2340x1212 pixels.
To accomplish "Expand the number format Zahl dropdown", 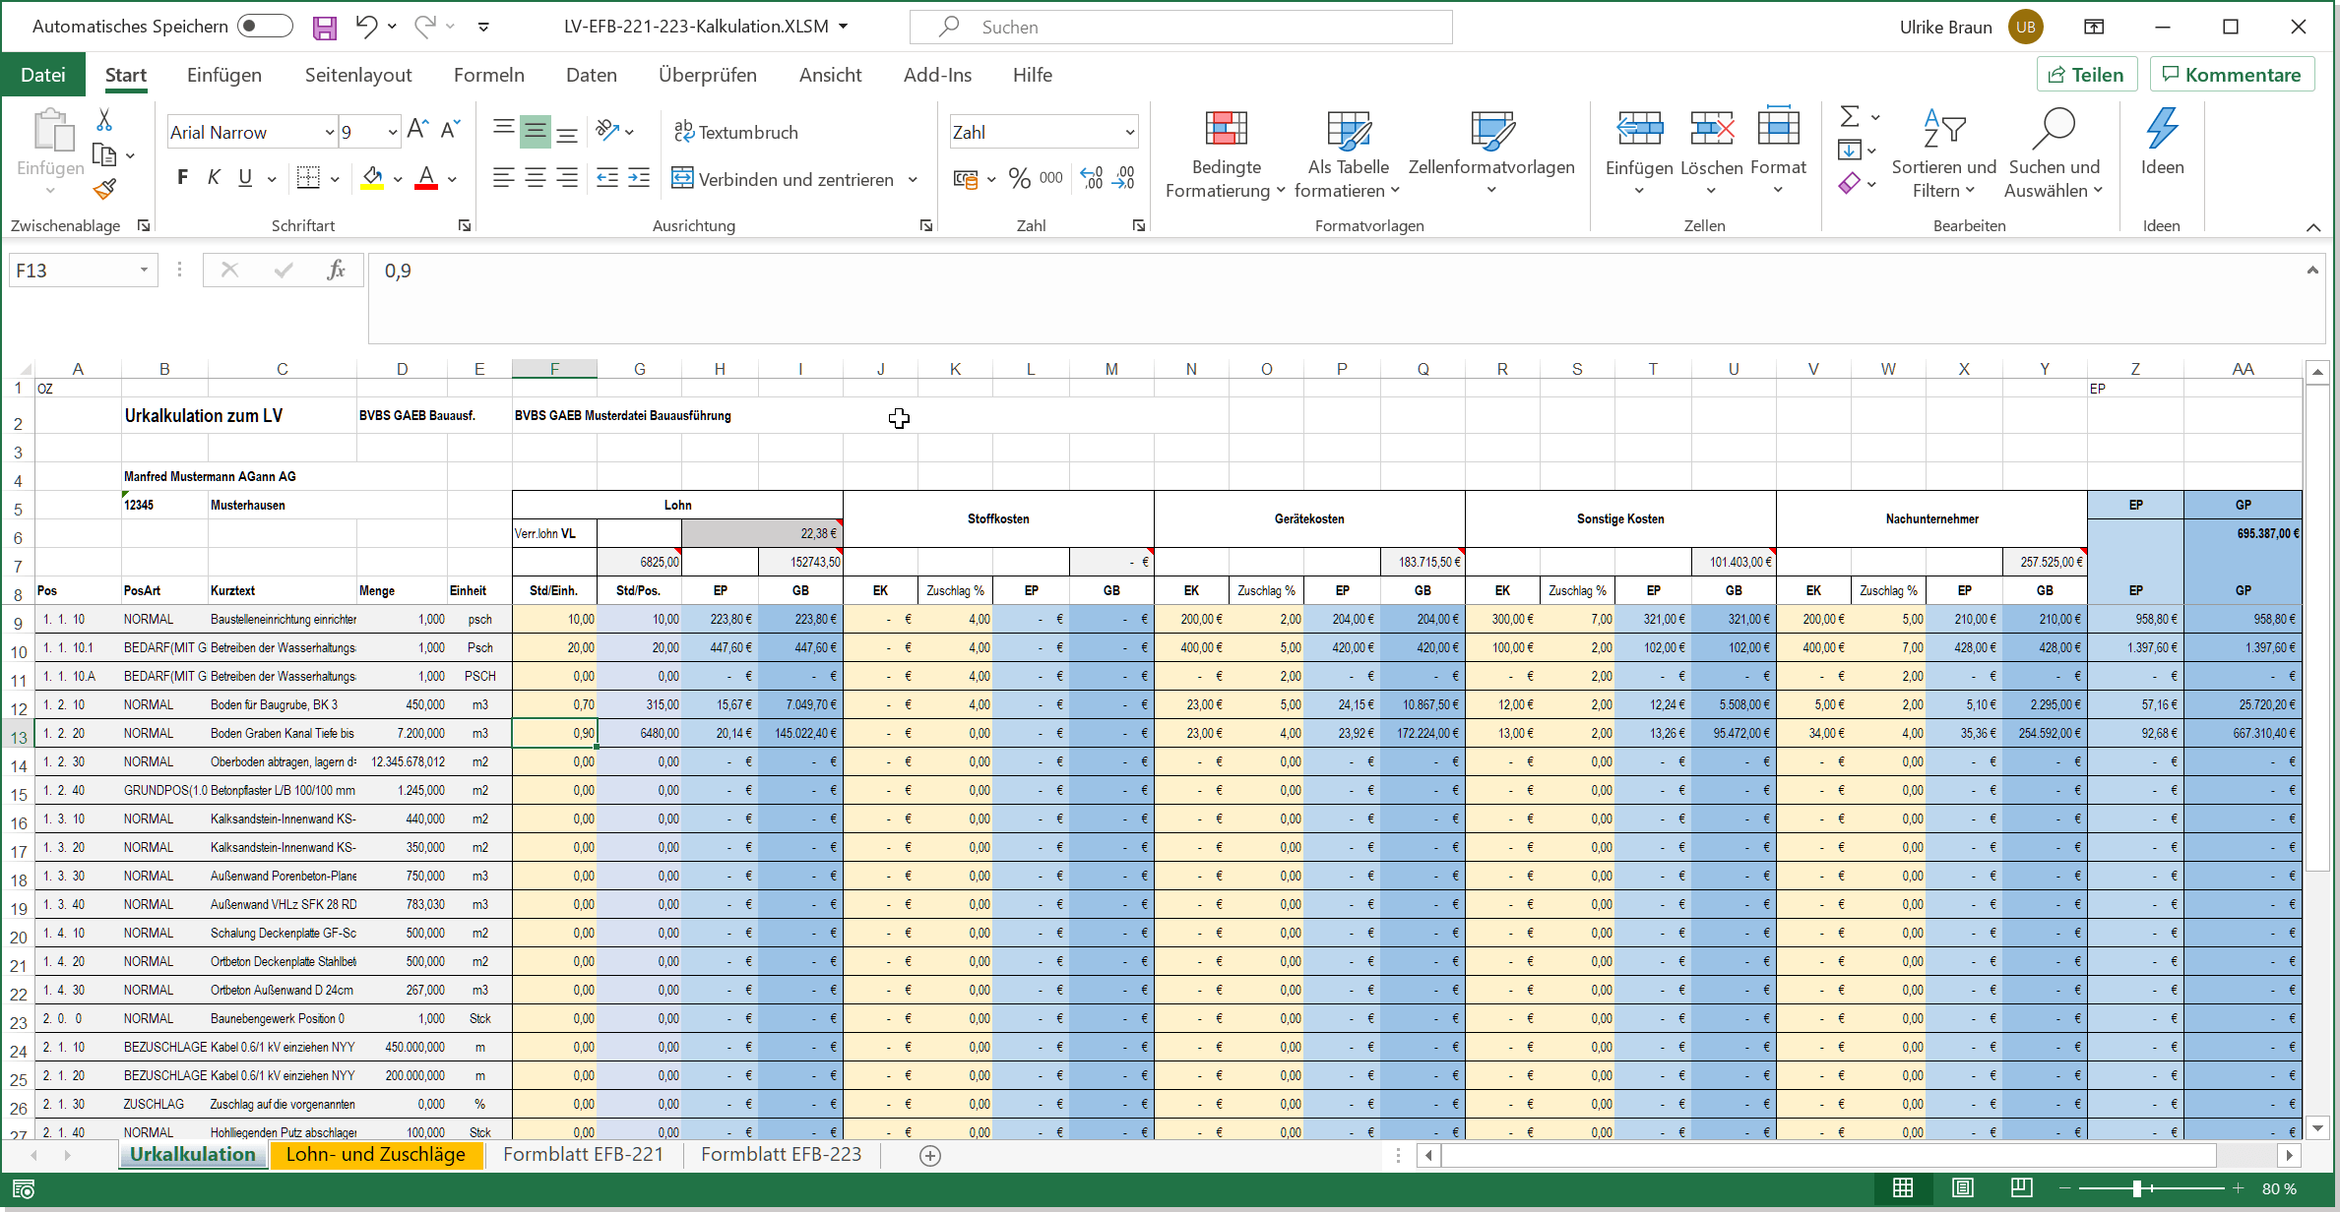I will point(1129,132).
